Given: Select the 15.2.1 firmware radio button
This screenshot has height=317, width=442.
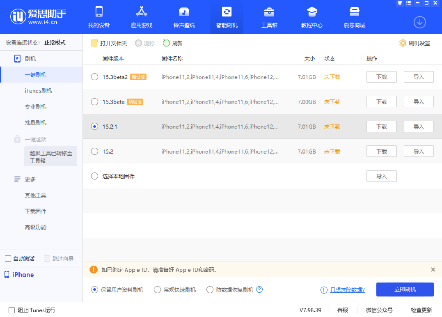Looking at the screenshot, I should (x=94, y=127).
